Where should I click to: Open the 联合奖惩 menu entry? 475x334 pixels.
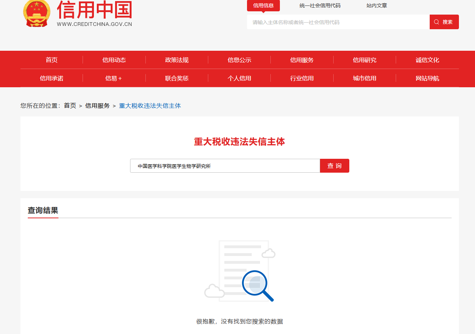point(177,78)
